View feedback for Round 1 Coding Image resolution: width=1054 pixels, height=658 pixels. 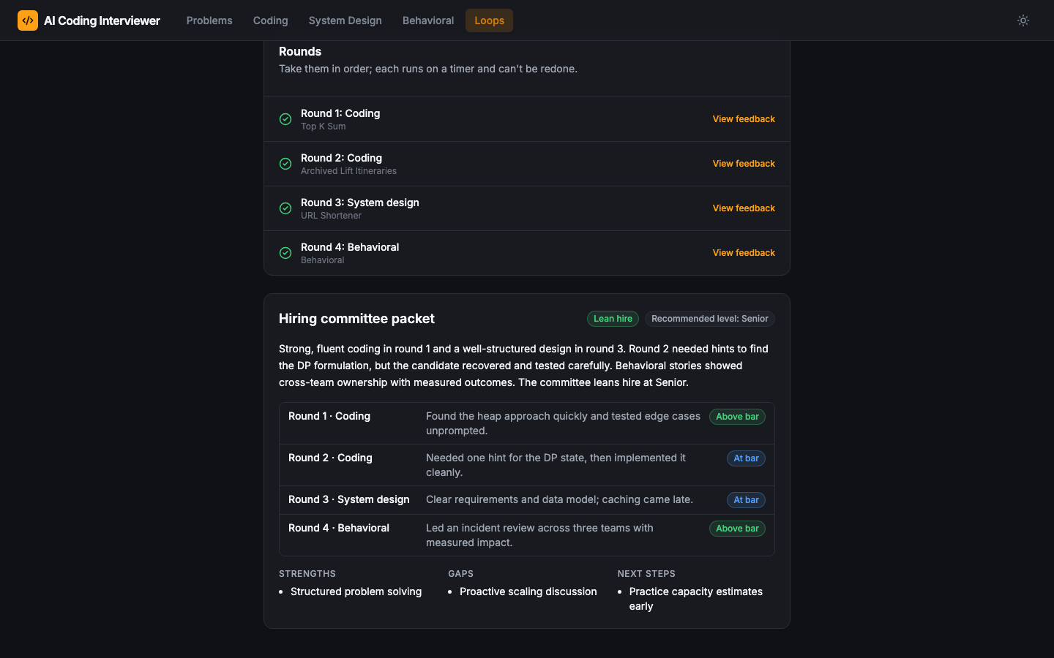[x=744, y=119]
